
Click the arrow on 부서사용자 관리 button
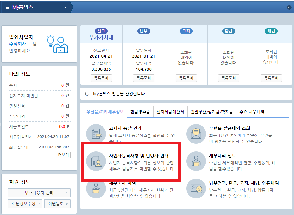pos(66,193)
